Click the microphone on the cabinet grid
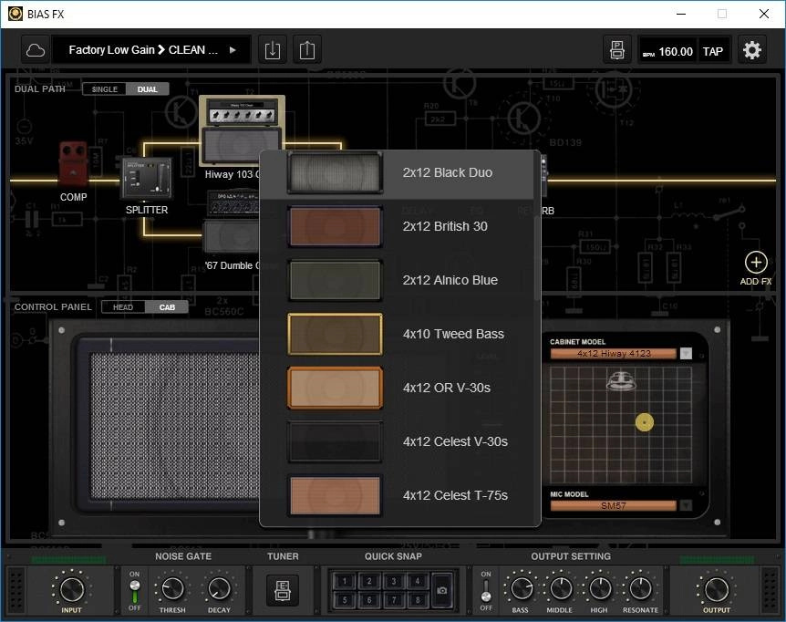Viewport: 786px width, 622px height. (x=622, y=381)
